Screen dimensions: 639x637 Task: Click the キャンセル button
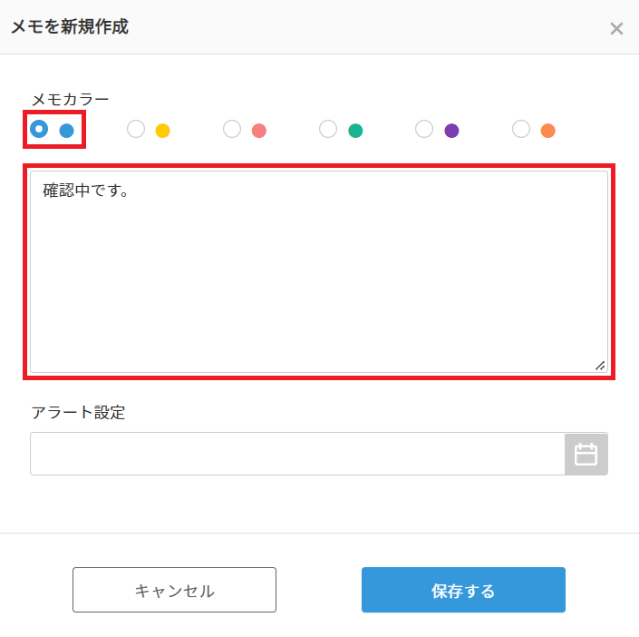coord(174,590)
